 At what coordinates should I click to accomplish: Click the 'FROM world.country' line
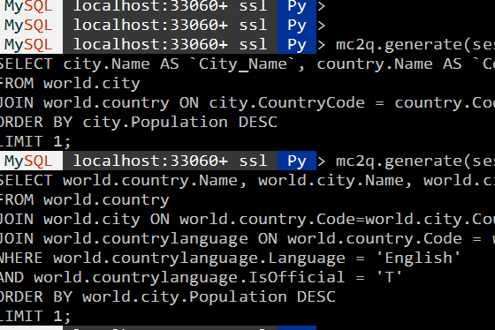85,200
